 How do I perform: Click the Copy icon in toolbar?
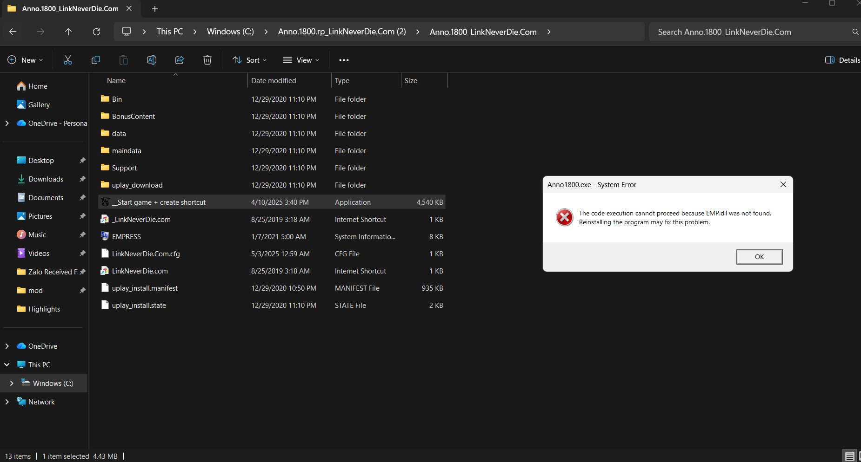tap(96, 60)
